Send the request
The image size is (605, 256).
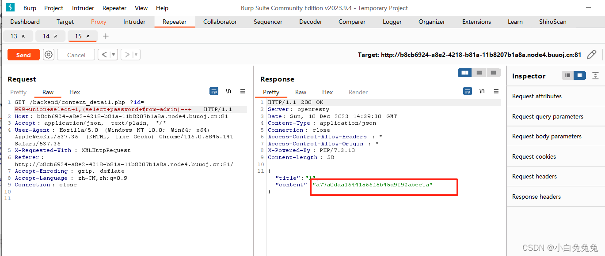tap(23, 55)
